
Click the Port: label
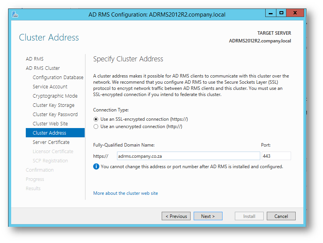point(266,145)
